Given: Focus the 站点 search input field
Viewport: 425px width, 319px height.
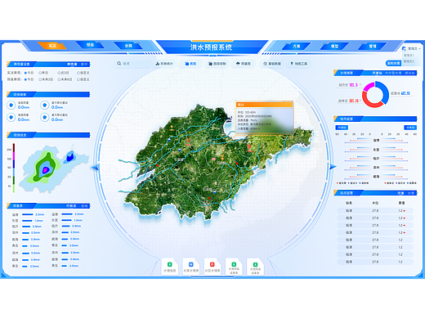Looking at the screenshot, I should [x=132, y=64].
